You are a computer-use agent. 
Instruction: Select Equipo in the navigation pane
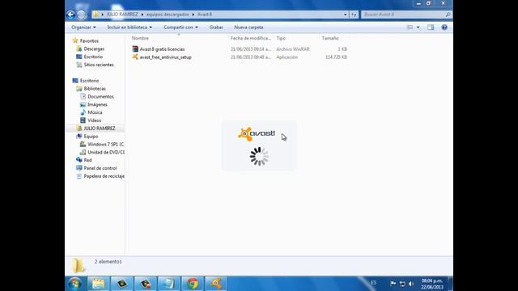[x=91, y=137]
